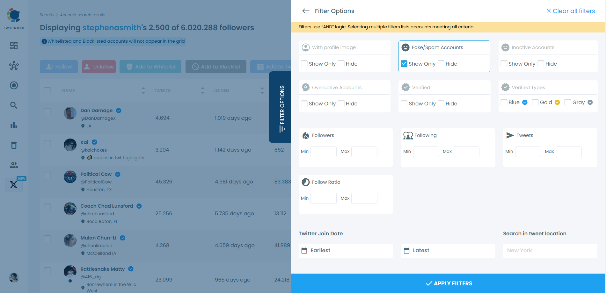Image resolution: width=606 pixels, height=293 pixels.
Task: Click the Inactive Accounts face icon
Action: pyautogui.click(x=506, y=47)
